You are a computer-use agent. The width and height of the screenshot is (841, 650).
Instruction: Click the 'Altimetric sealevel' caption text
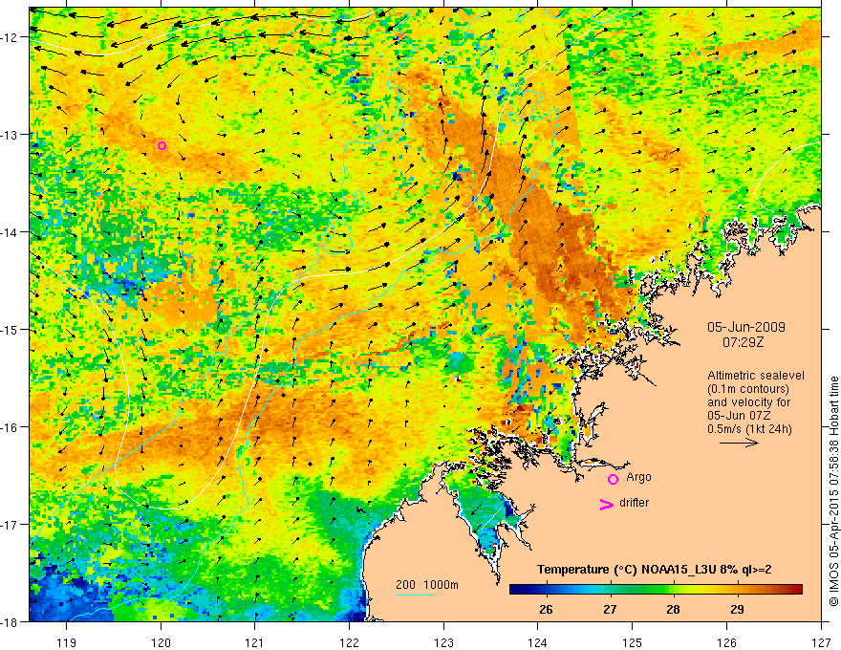tap(756, 376)
